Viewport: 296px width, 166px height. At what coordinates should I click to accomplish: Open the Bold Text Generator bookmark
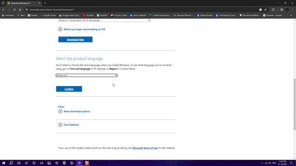[x=160, y=15]
